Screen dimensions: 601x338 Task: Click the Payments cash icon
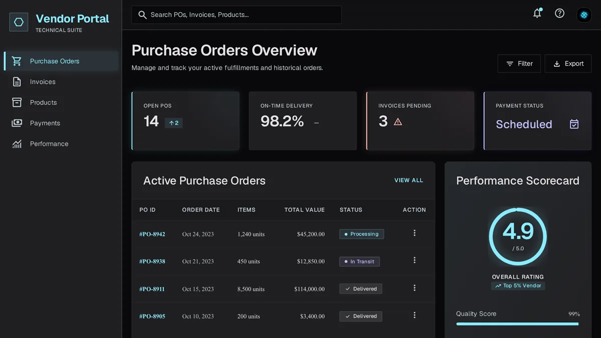17,123
